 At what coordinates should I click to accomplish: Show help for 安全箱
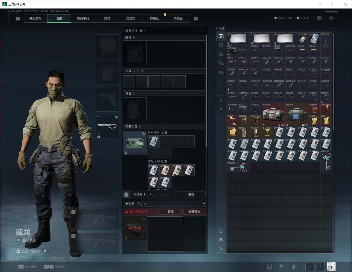(x=146, y=204)
